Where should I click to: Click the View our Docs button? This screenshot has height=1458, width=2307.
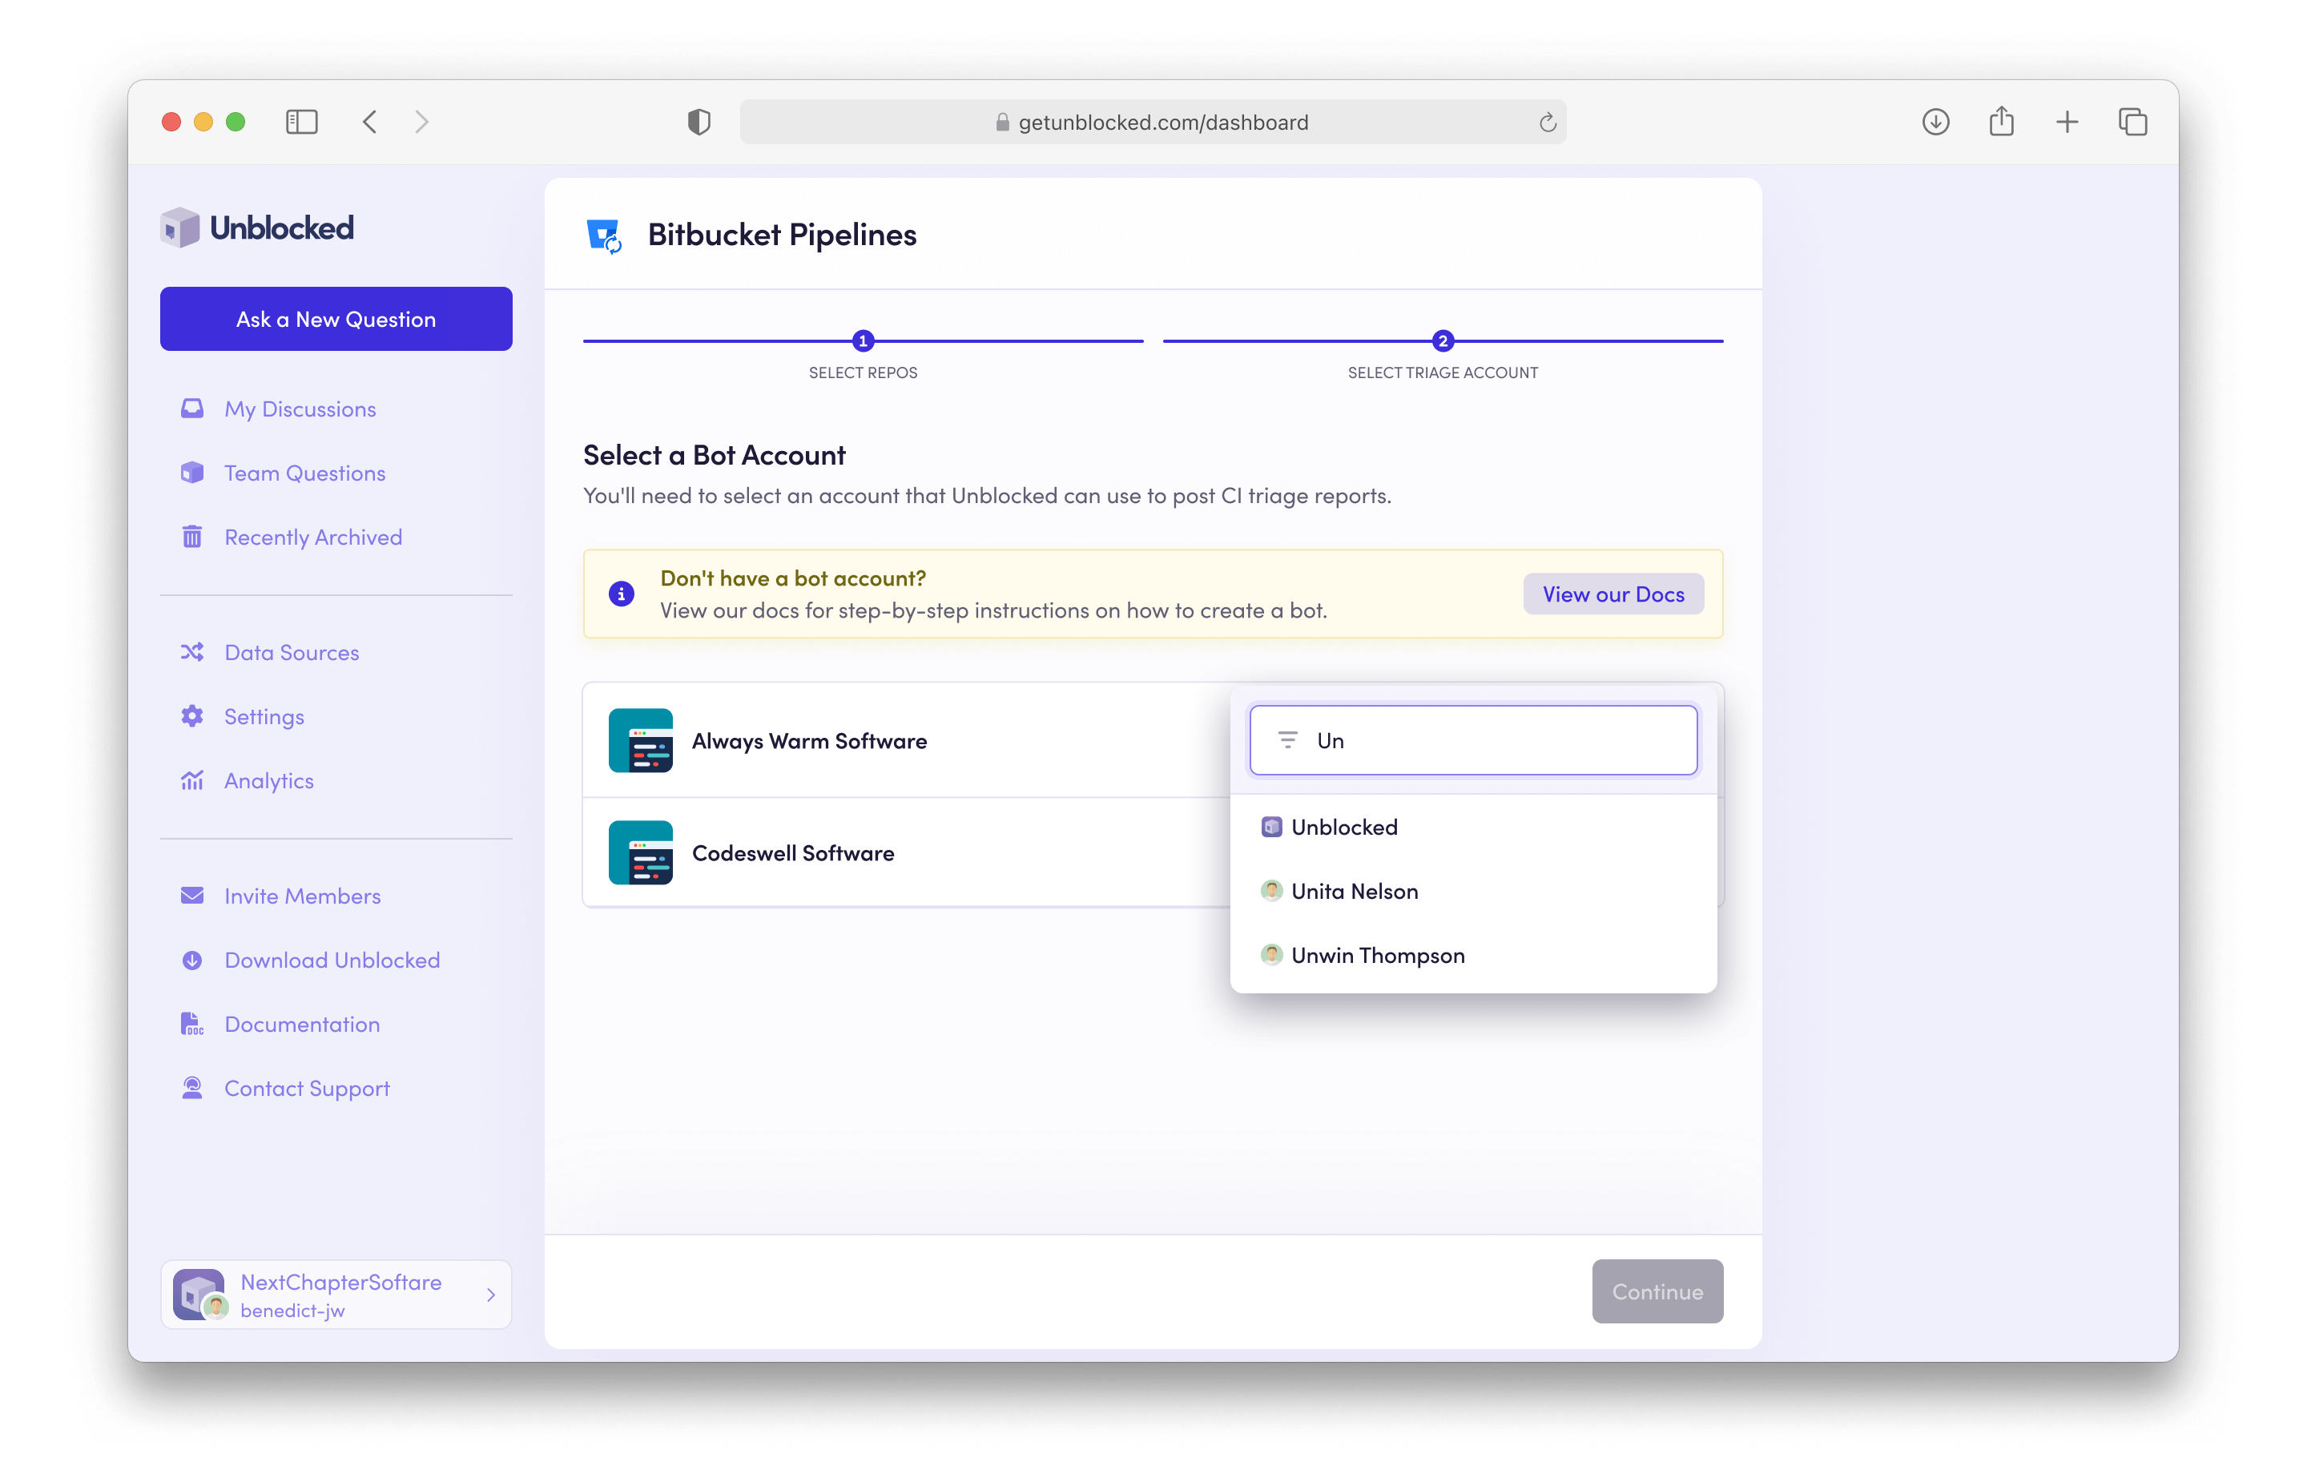point(1612,594)
